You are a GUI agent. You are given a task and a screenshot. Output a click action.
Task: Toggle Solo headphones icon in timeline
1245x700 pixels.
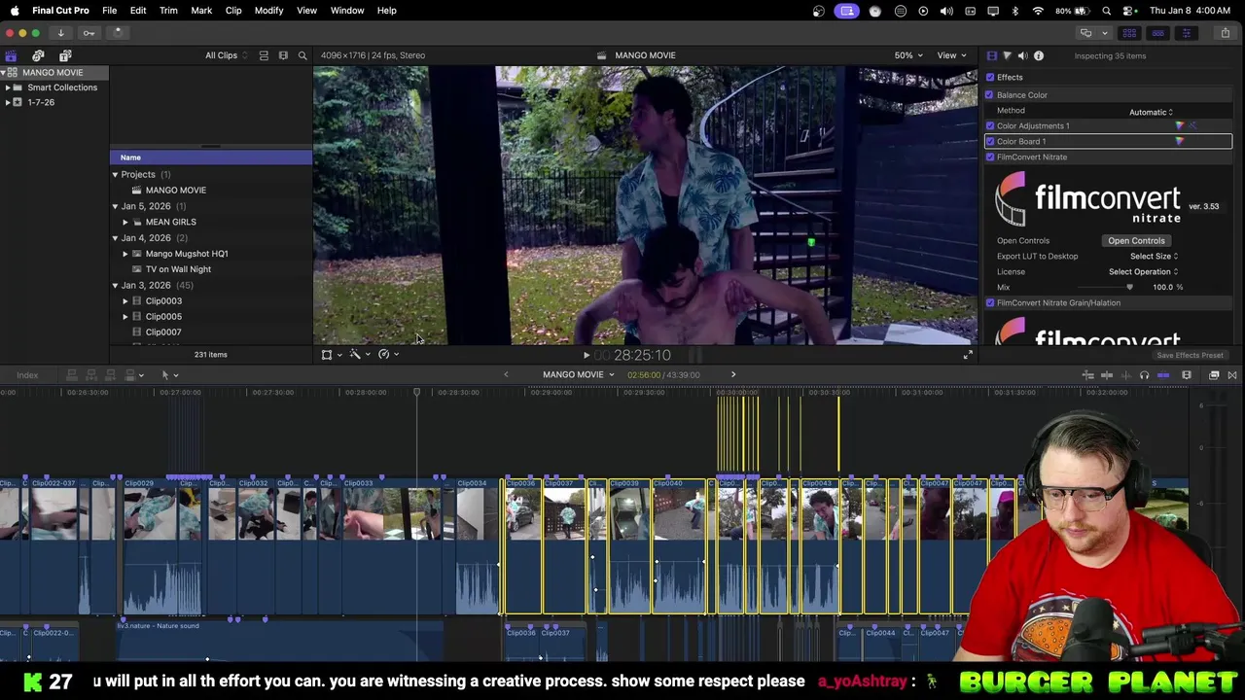point(1144,375)
